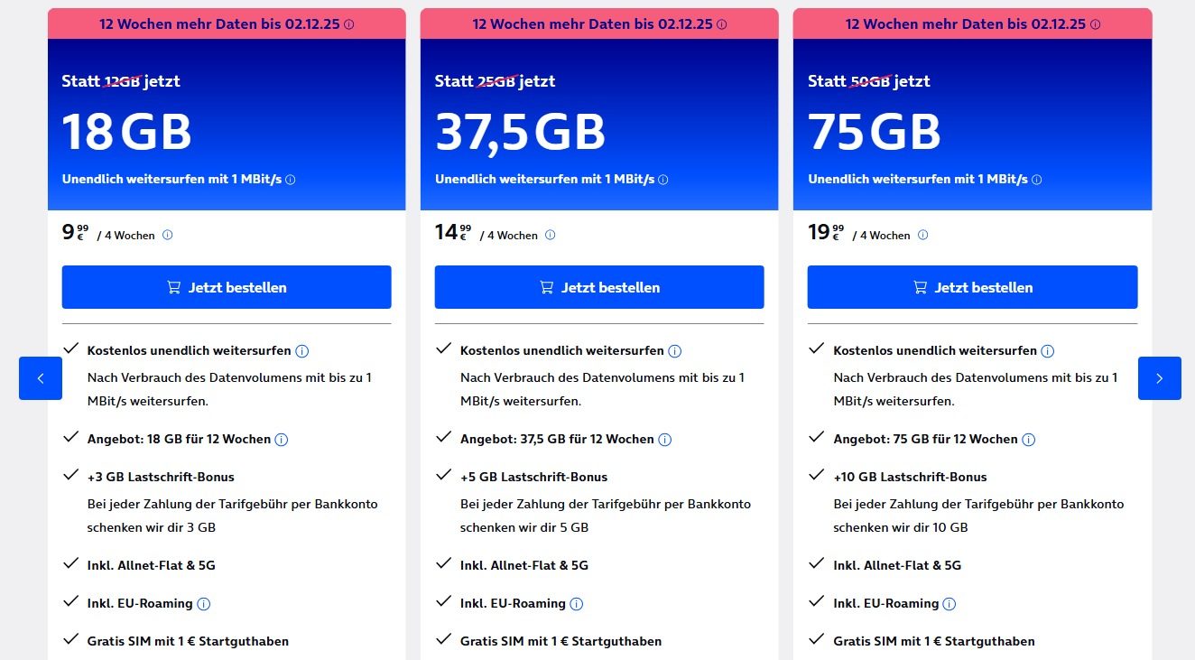
Task: Click EU-Roaming info icon in 18 GB plan
Action: pos(204,604)
